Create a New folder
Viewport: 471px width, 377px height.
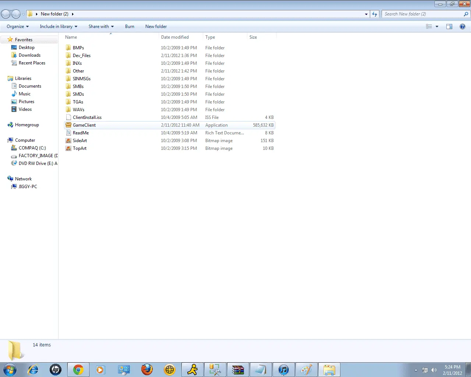tap(156, 27)
